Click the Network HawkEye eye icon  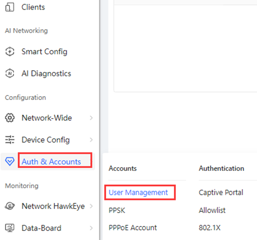(10, 206)
